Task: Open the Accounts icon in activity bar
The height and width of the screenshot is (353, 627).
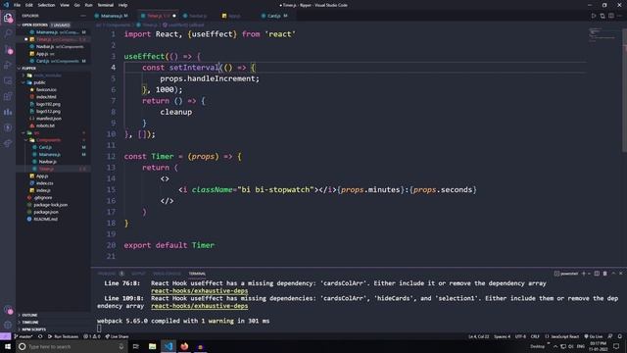Action: 8,310
